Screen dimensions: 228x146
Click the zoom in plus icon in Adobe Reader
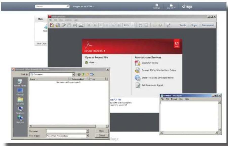[x=119, y=25]
